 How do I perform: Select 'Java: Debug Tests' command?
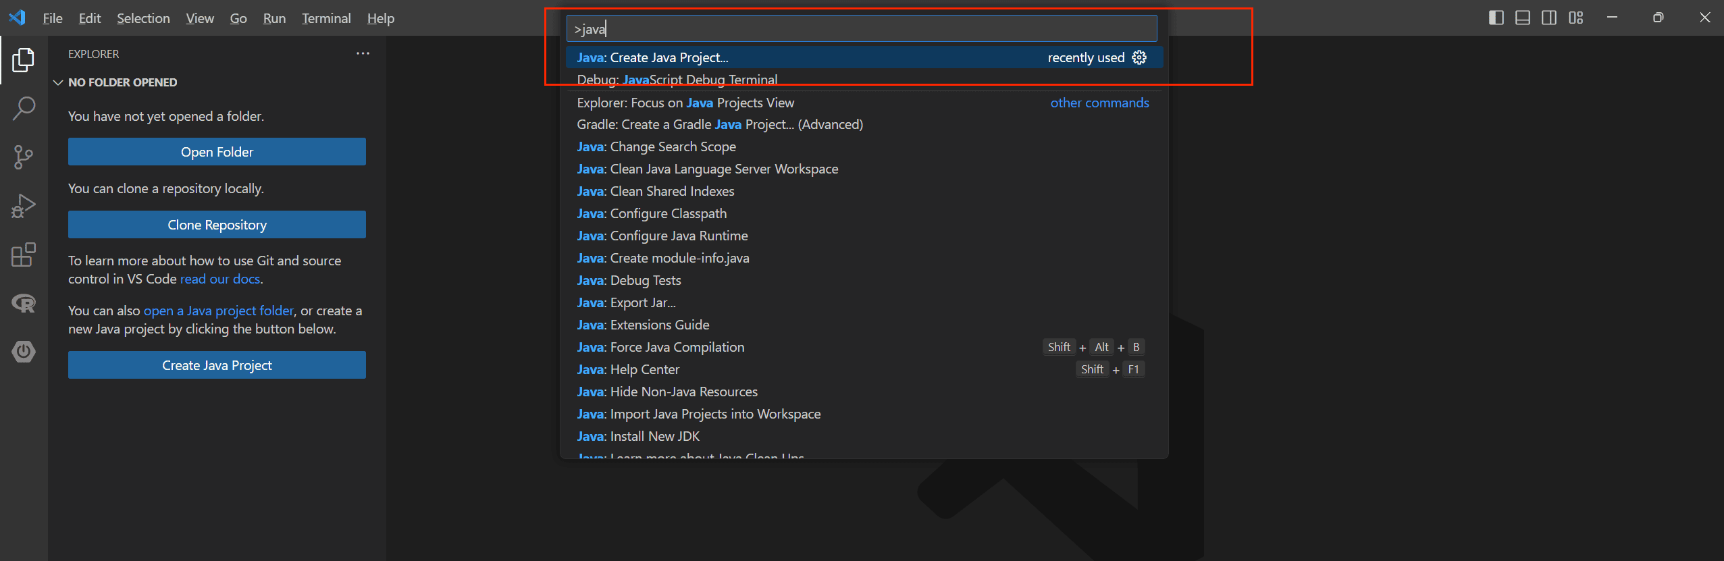click(864, 280)
